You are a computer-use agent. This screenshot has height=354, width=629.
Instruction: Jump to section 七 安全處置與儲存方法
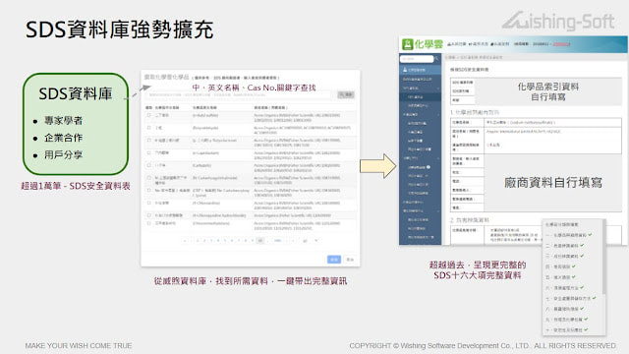pyautogui.click(x=571, y=298)
